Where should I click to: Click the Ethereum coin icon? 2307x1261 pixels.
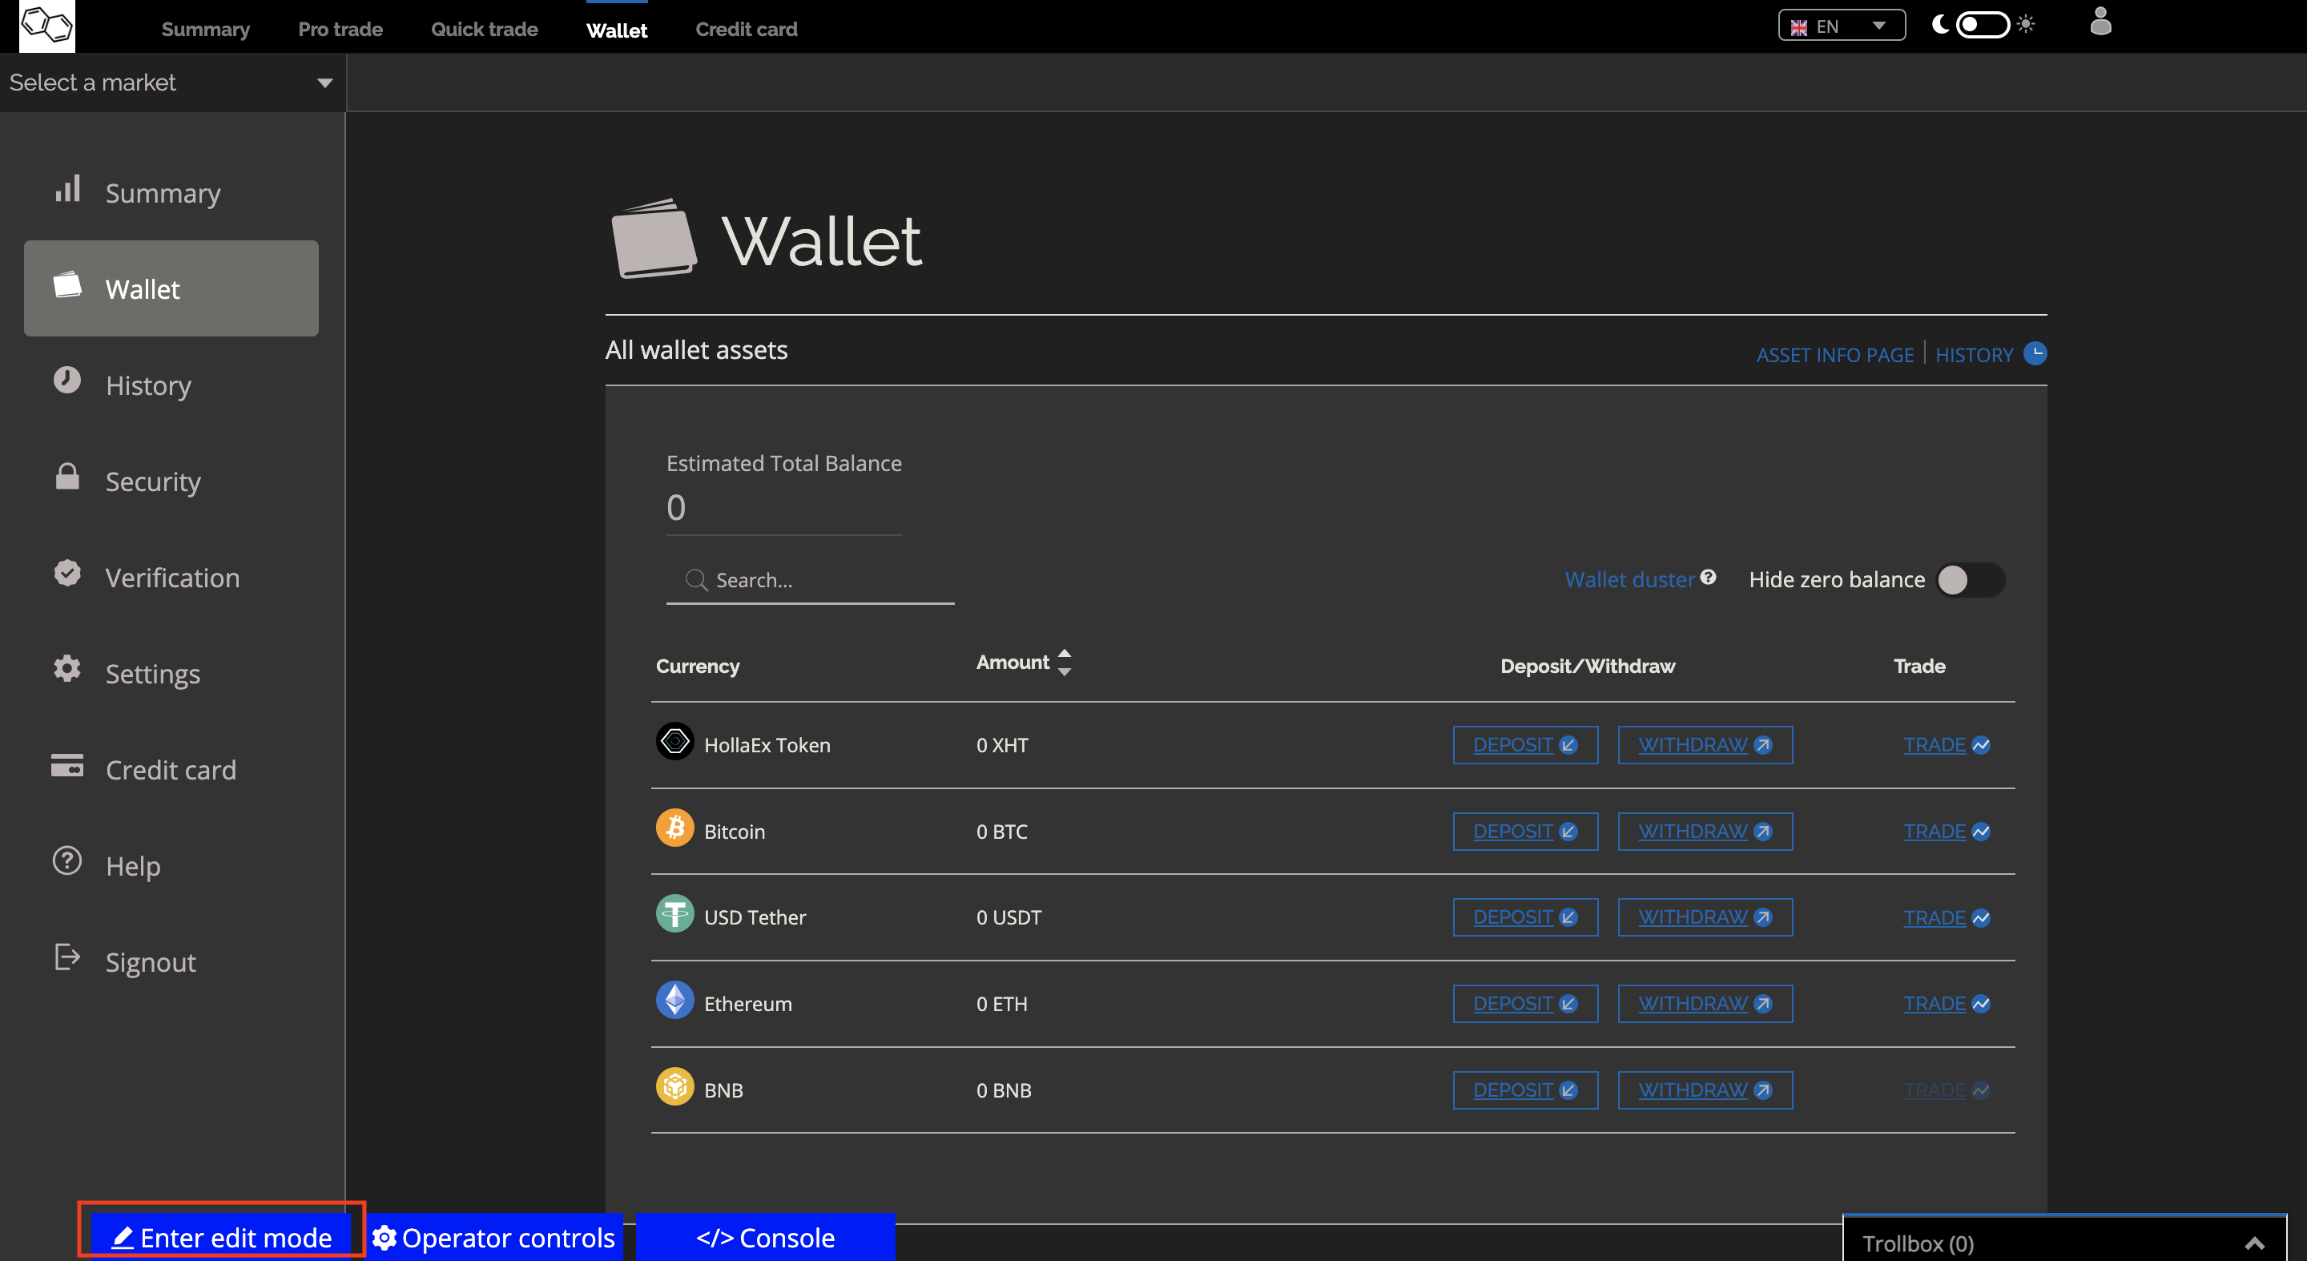coord(674,1001)
